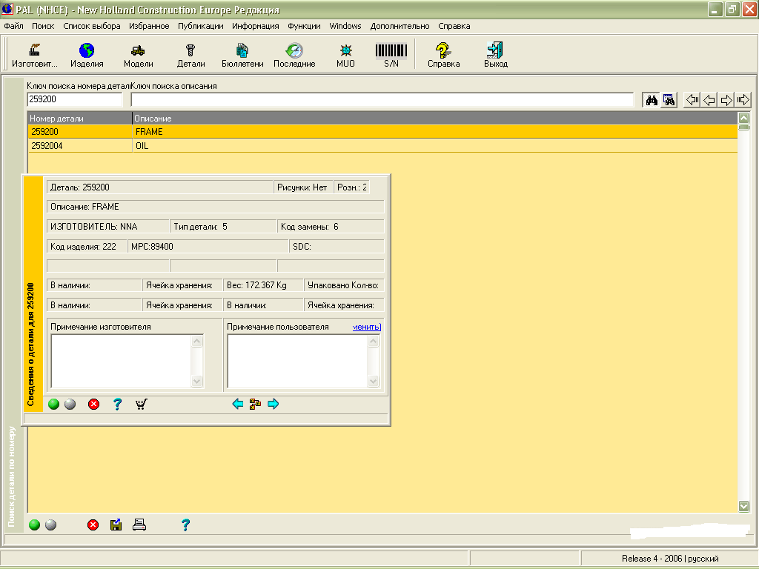Save results with the floppy disk icon
The image size is (759, 569).
tap(116, 525)
